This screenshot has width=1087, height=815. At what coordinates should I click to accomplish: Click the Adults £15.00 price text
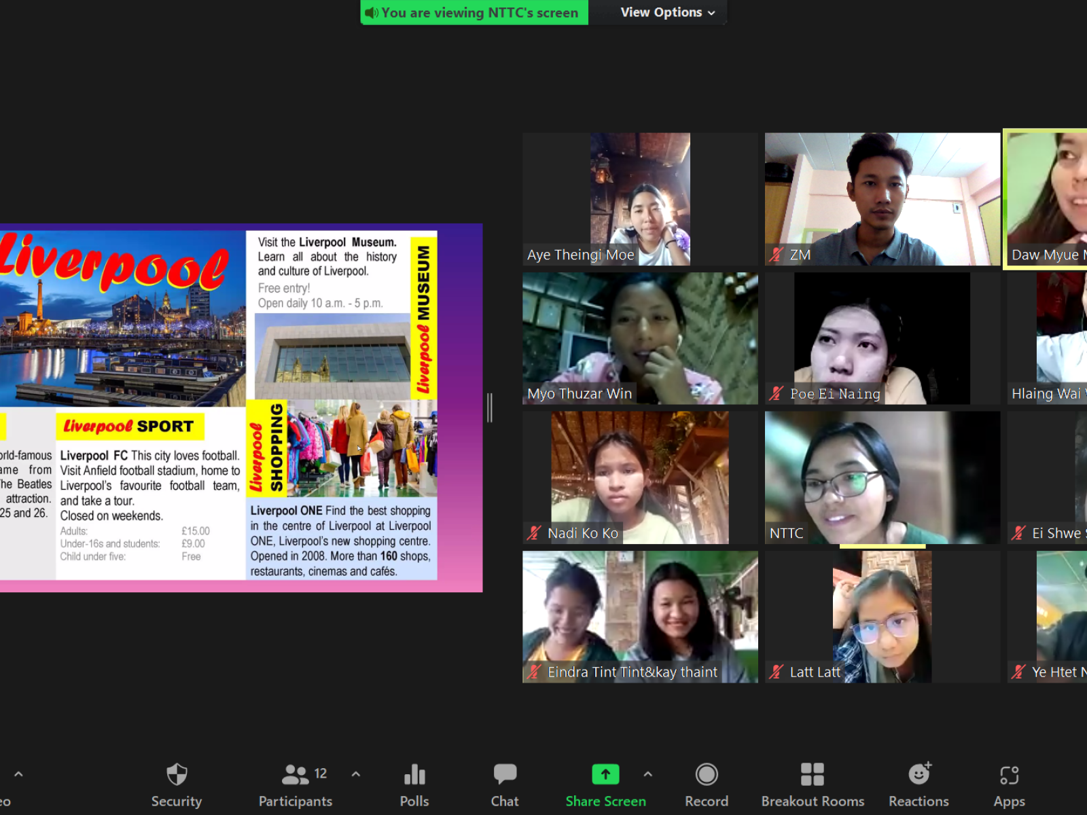coord(135,531)
